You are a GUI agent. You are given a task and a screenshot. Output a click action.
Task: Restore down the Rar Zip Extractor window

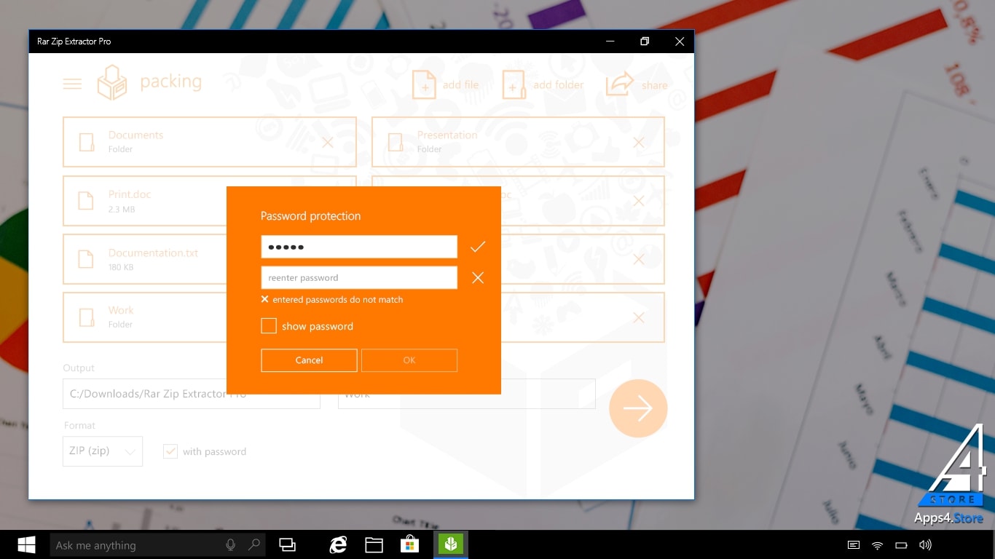click(645, 41)
